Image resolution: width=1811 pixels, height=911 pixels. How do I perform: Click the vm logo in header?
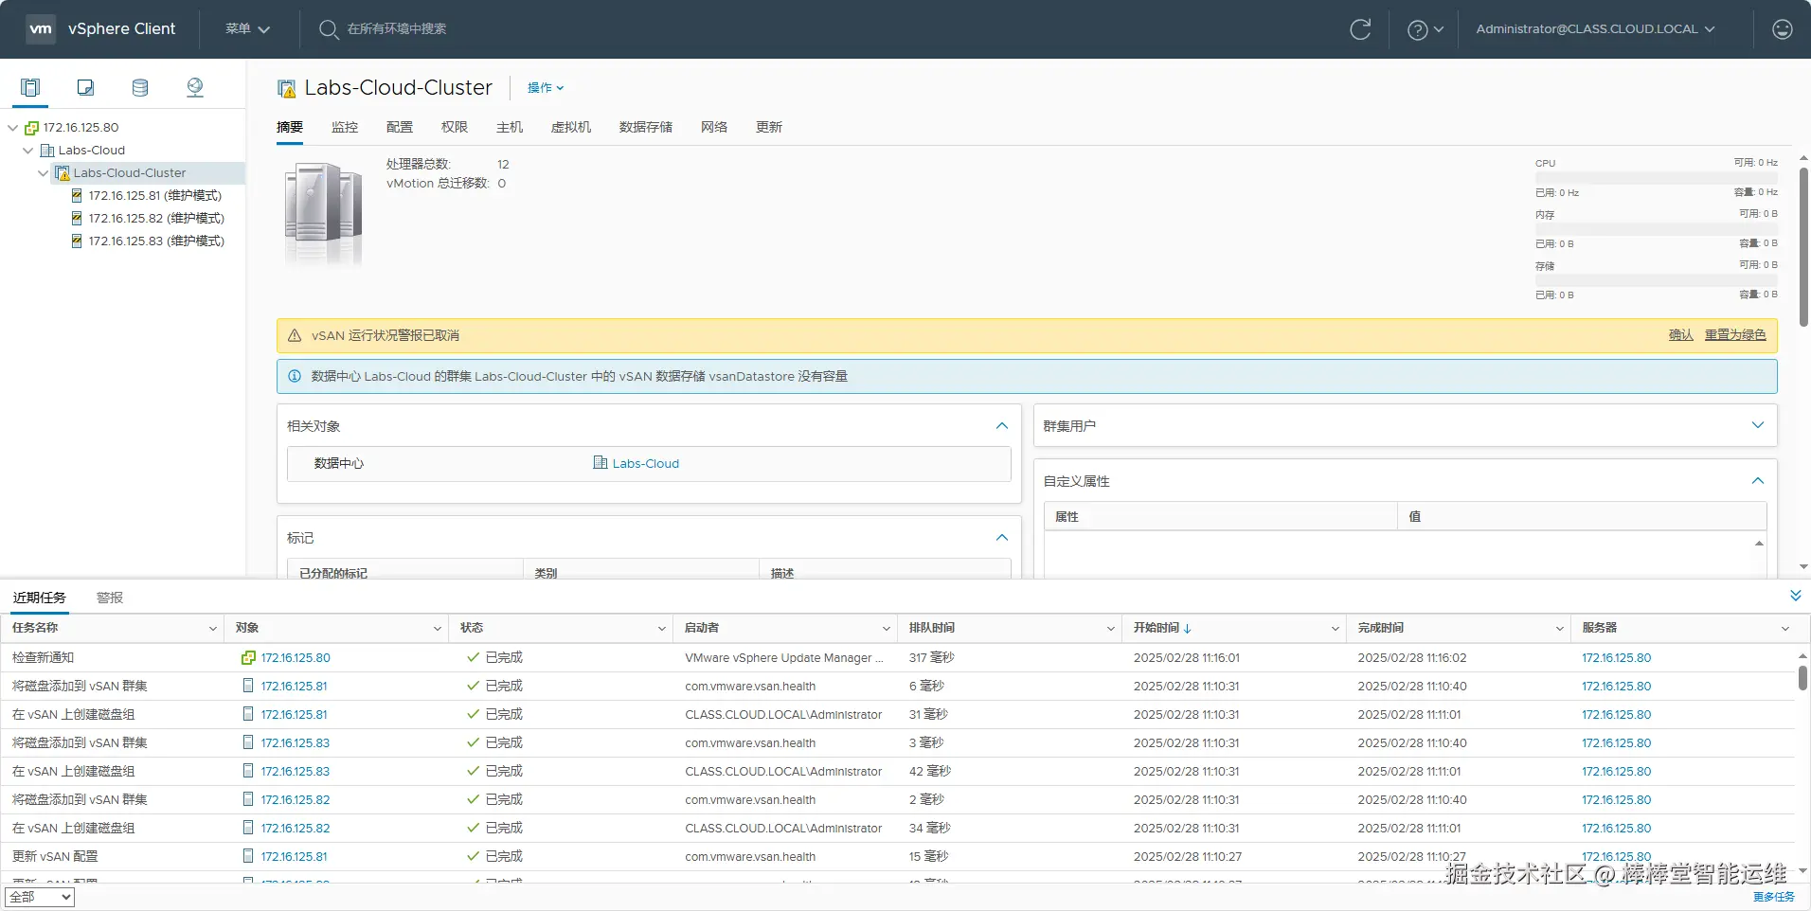click(x=41, y=28)
